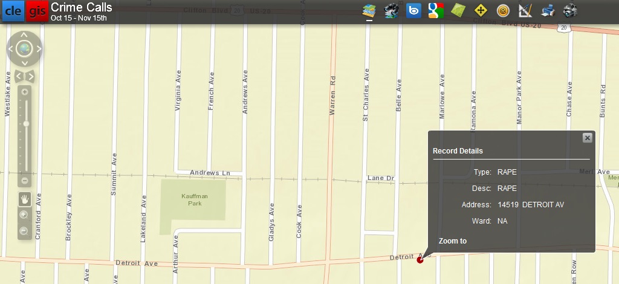Click the camera snapshot icon

pos(570,10)
